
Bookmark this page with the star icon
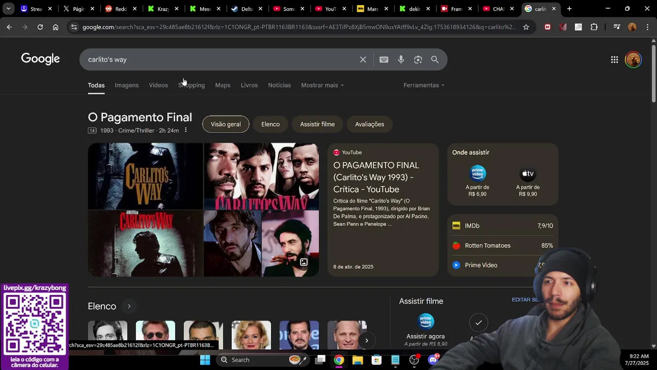click(x=526, y=27)
